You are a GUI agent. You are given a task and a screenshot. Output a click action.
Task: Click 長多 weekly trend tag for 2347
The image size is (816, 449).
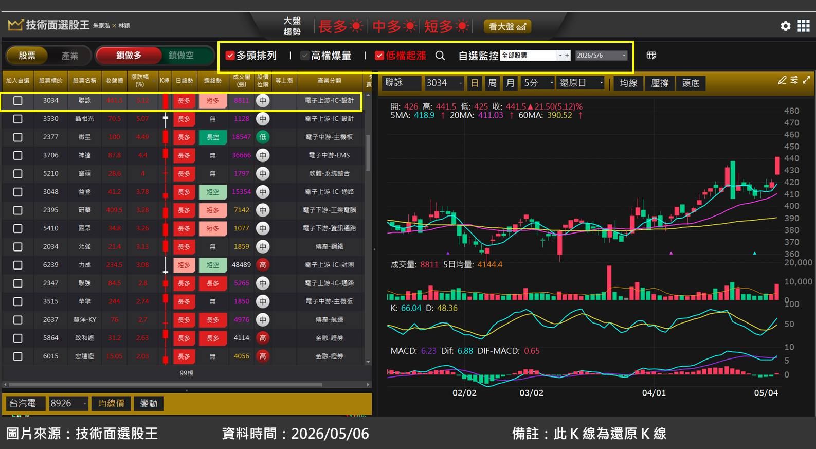coord(213,283)
